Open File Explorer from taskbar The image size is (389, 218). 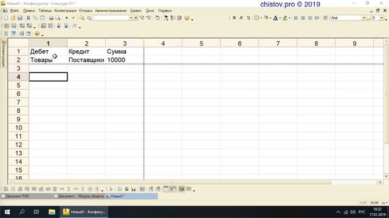pyautogui.click(x=52, y=212)
